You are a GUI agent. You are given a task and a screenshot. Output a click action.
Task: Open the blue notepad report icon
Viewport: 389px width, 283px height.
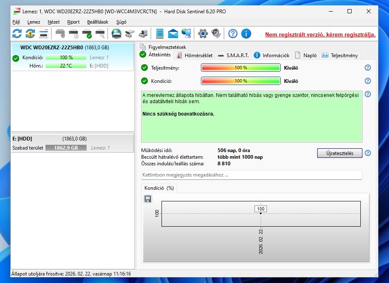[x=159, y=34]
